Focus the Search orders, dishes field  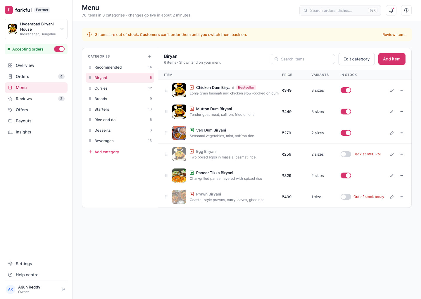[x=340, y=11]
